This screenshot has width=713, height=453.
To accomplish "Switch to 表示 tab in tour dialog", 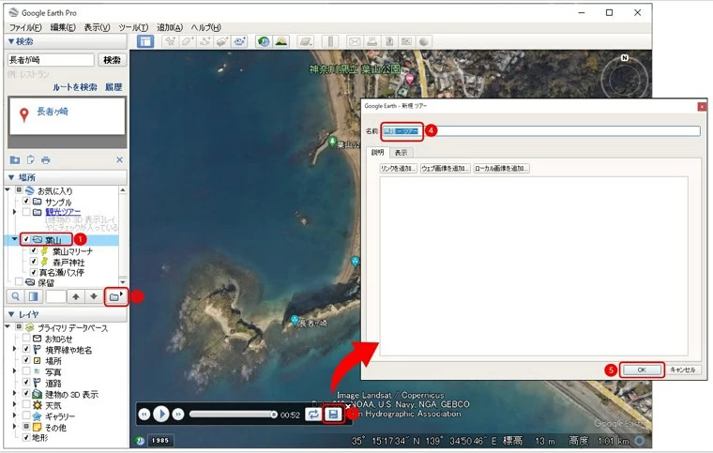I will (402, 153).
